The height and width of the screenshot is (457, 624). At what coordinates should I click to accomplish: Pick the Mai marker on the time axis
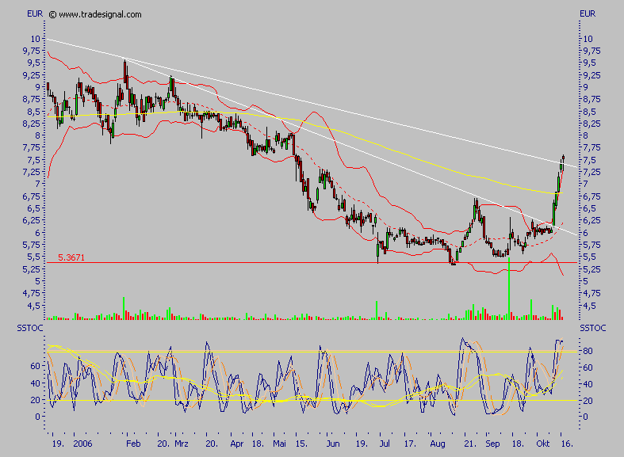click(x=280, y=446)
